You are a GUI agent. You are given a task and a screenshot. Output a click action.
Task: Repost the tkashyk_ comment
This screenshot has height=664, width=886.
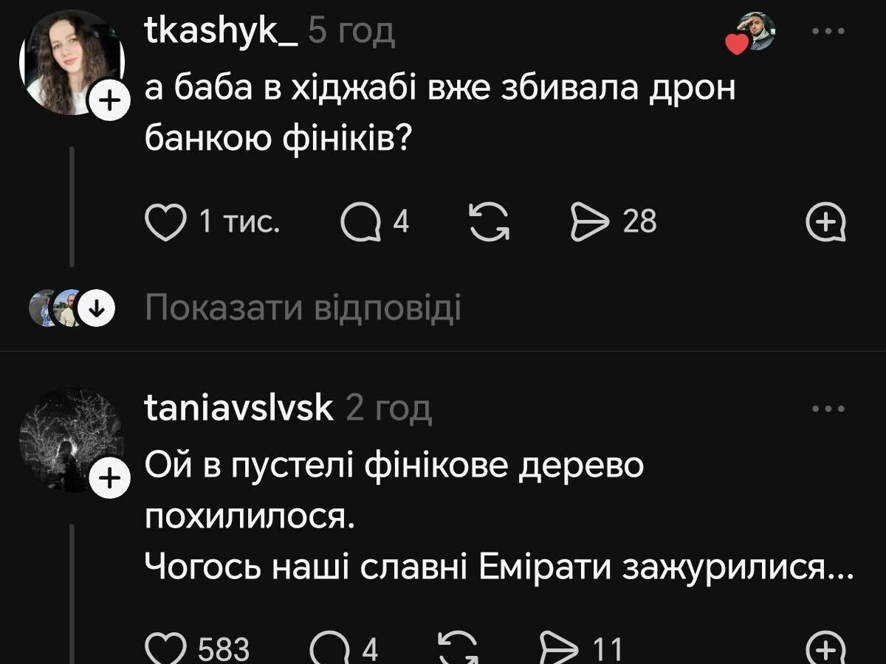click(491, 222)
